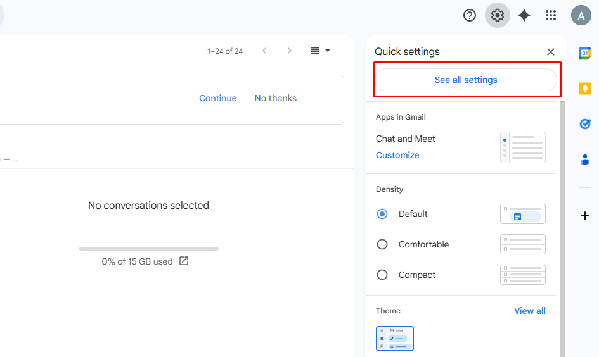Open the Support help icon
This screenshot has width=599, height=357.
(x=470, y=16)
